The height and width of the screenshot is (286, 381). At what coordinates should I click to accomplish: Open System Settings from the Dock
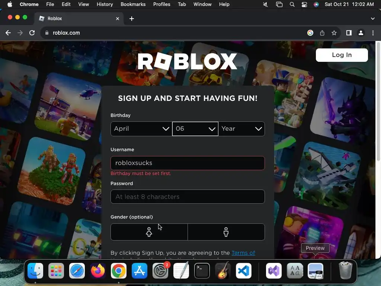[x=160, y=271]
